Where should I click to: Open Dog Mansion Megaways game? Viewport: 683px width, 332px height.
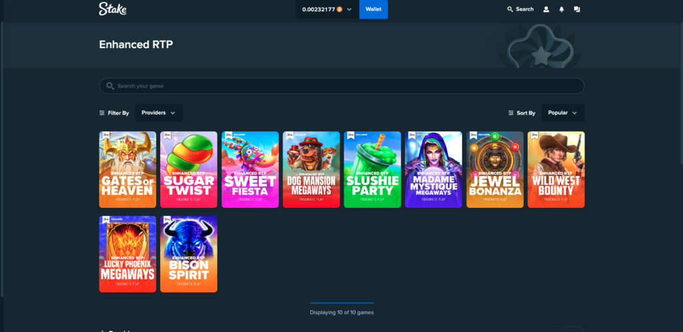pyautogui.click(x=311, y=170)
